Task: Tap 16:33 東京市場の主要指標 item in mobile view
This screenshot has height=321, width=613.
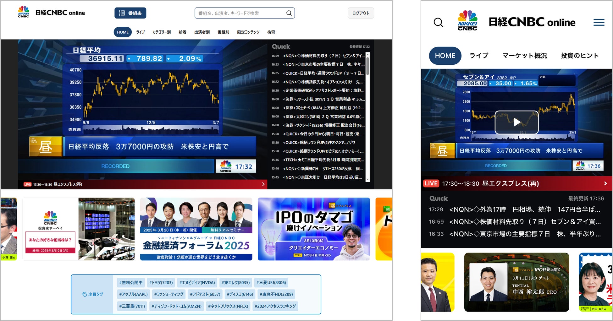Action: pyautogui.click(x=515, y=234)
